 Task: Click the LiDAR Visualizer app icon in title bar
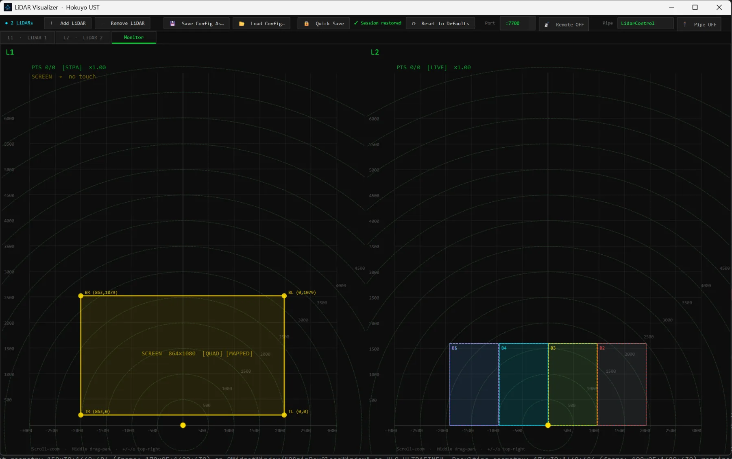8,7
